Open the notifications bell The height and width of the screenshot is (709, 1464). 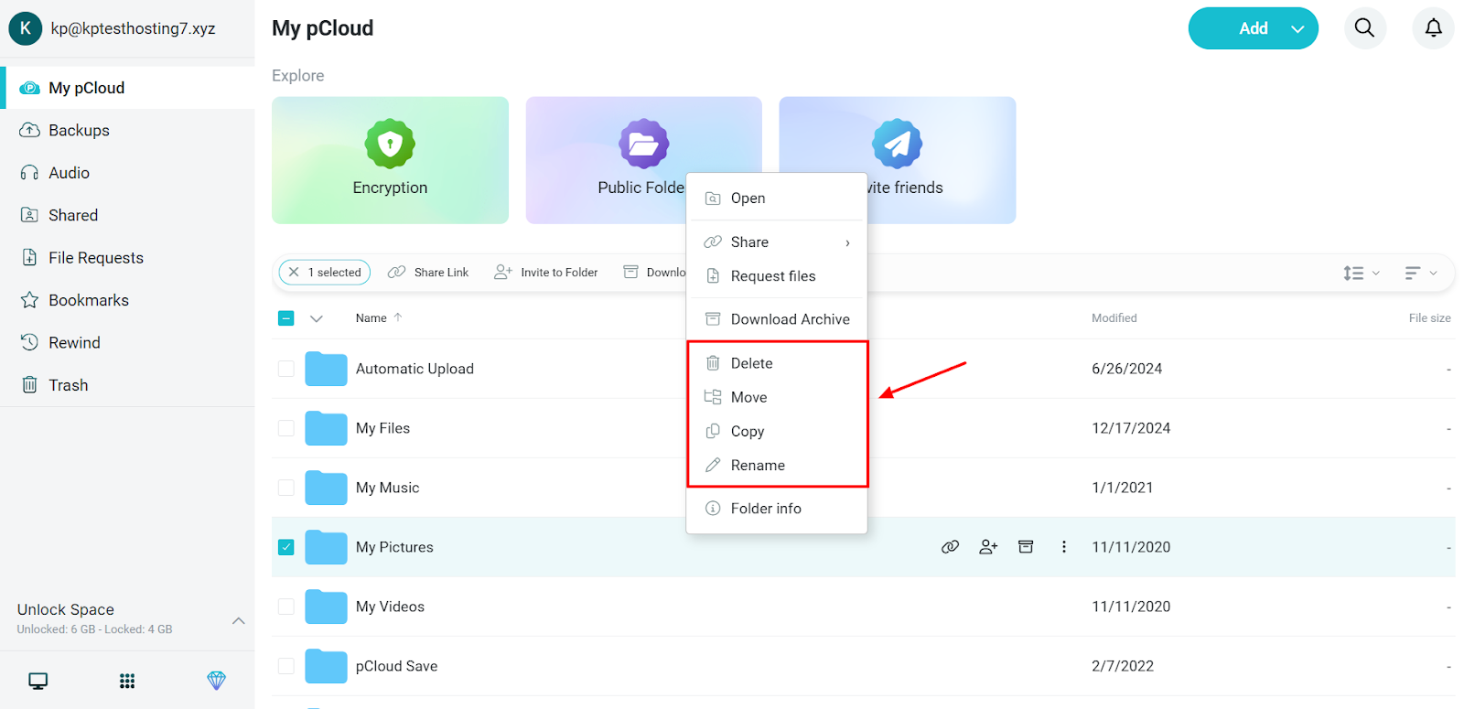[1433, 28]
